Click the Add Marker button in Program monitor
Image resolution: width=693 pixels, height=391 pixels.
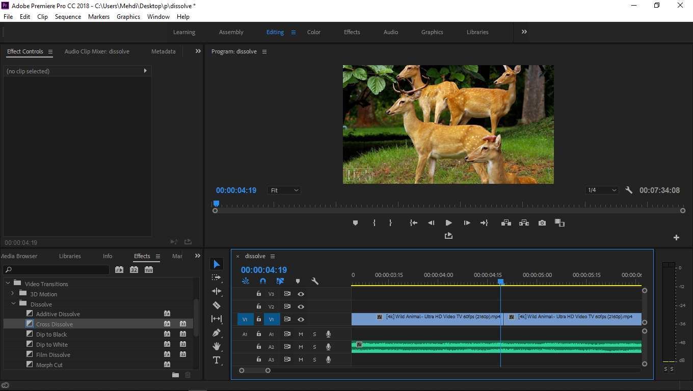(356, 223)
